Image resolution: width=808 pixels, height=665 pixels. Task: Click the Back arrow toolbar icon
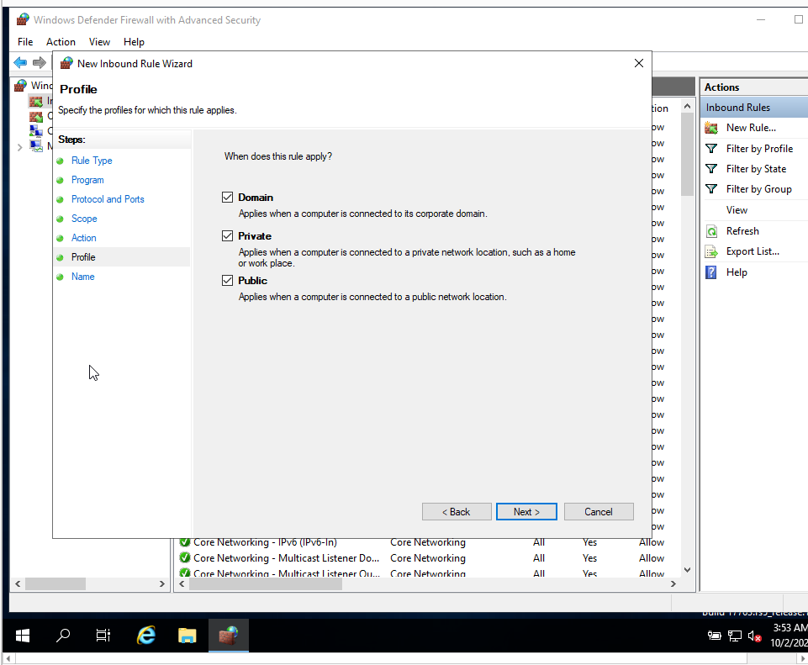tap(20, 63)
